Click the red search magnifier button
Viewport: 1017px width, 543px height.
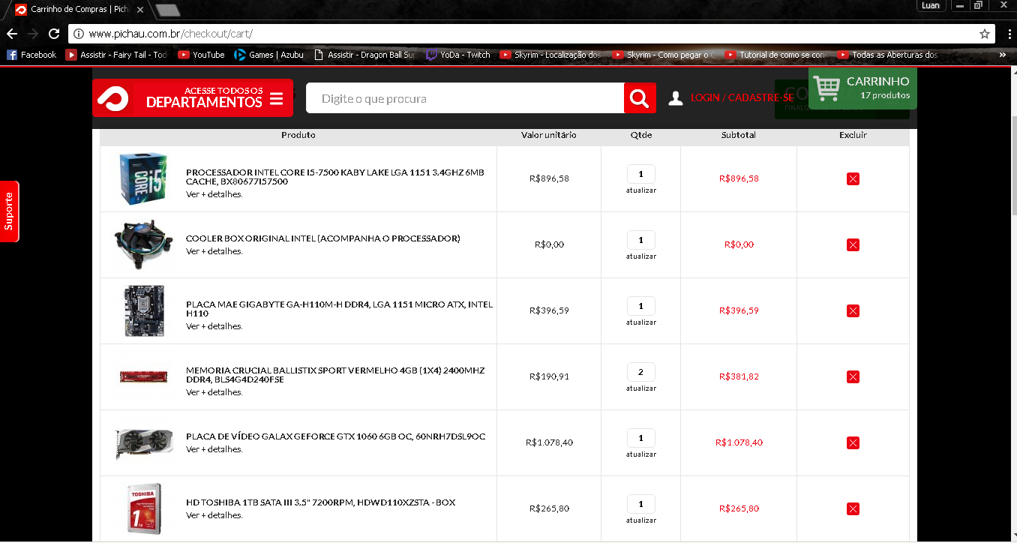click(640, 98)
